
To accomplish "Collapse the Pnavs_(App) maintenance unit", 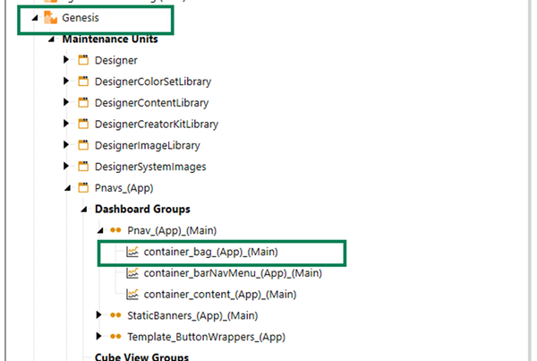I will (x=66, y=188).
